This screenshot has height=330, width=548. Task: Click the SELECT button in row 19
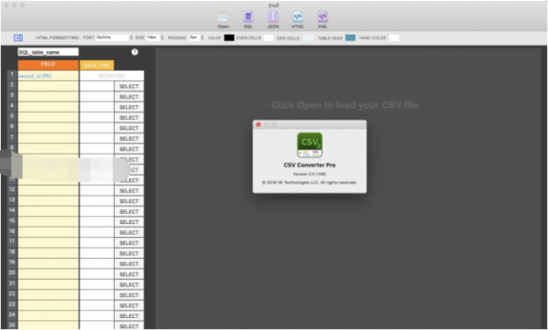click(129, 264)
